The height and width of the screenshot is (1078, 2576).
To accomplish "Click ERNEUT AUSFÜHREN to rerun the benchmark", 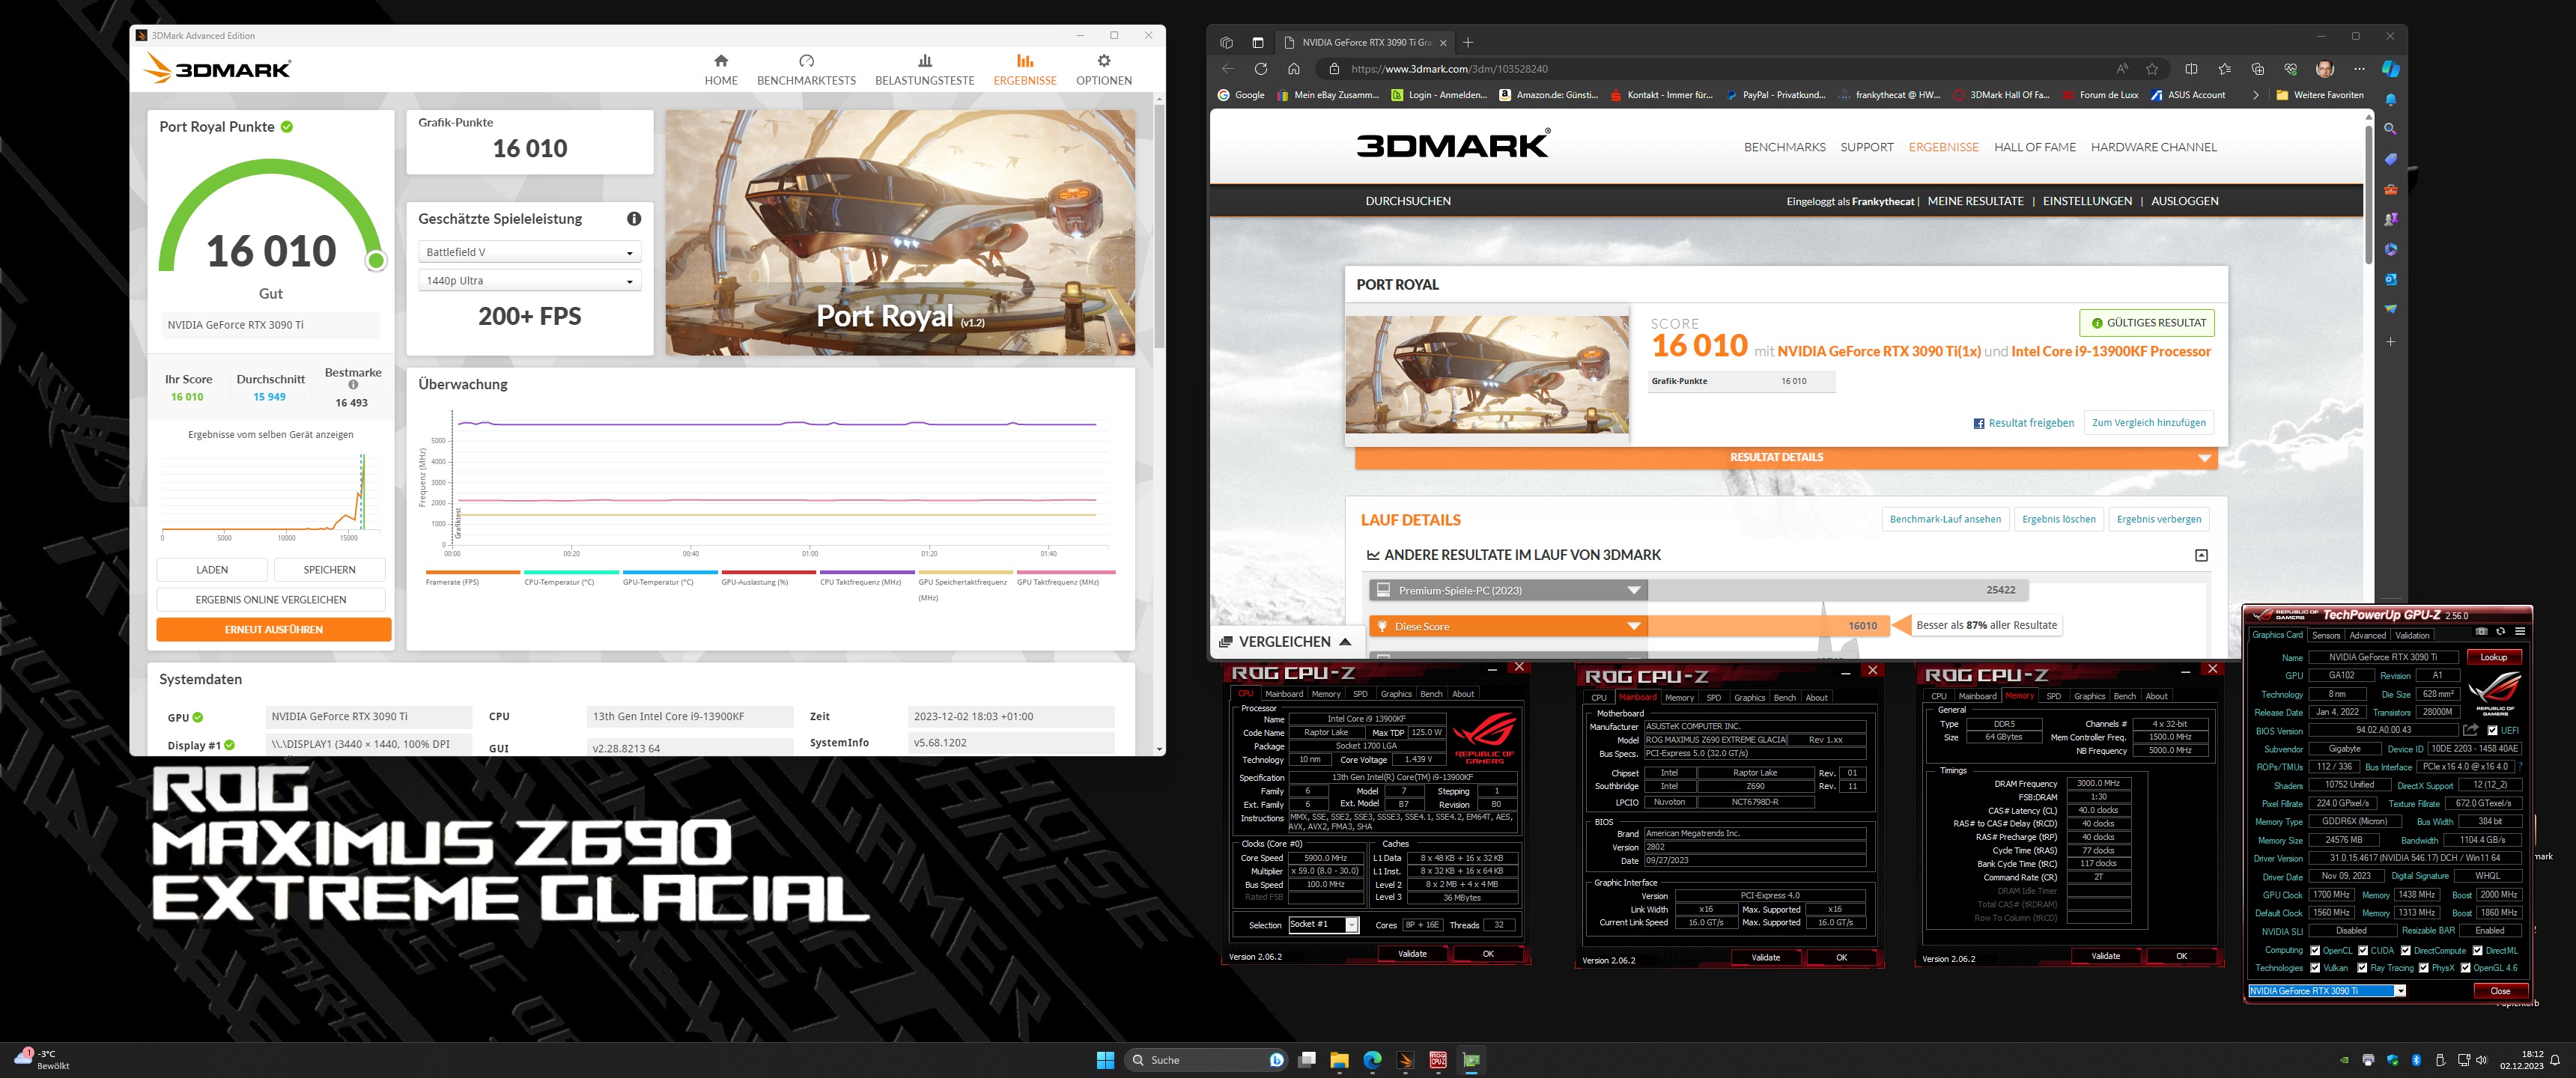I will 273,629.
